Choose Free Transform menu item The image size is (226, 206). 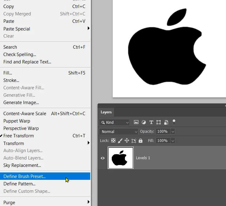(x=45, y=136)
